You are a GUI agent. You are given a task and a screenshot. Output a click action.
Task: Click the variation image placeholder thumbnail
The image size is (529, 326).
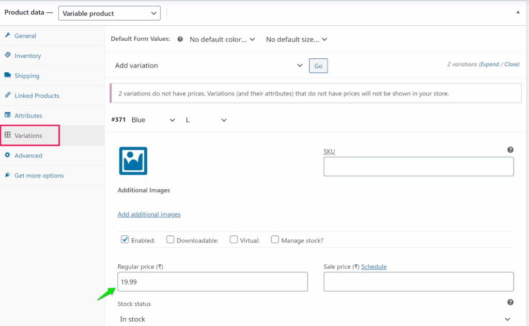pyautogui.click(x=133, y=161)
